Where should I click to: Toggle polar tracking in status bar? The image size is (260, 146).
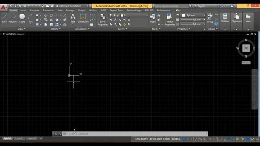point(210,139)
